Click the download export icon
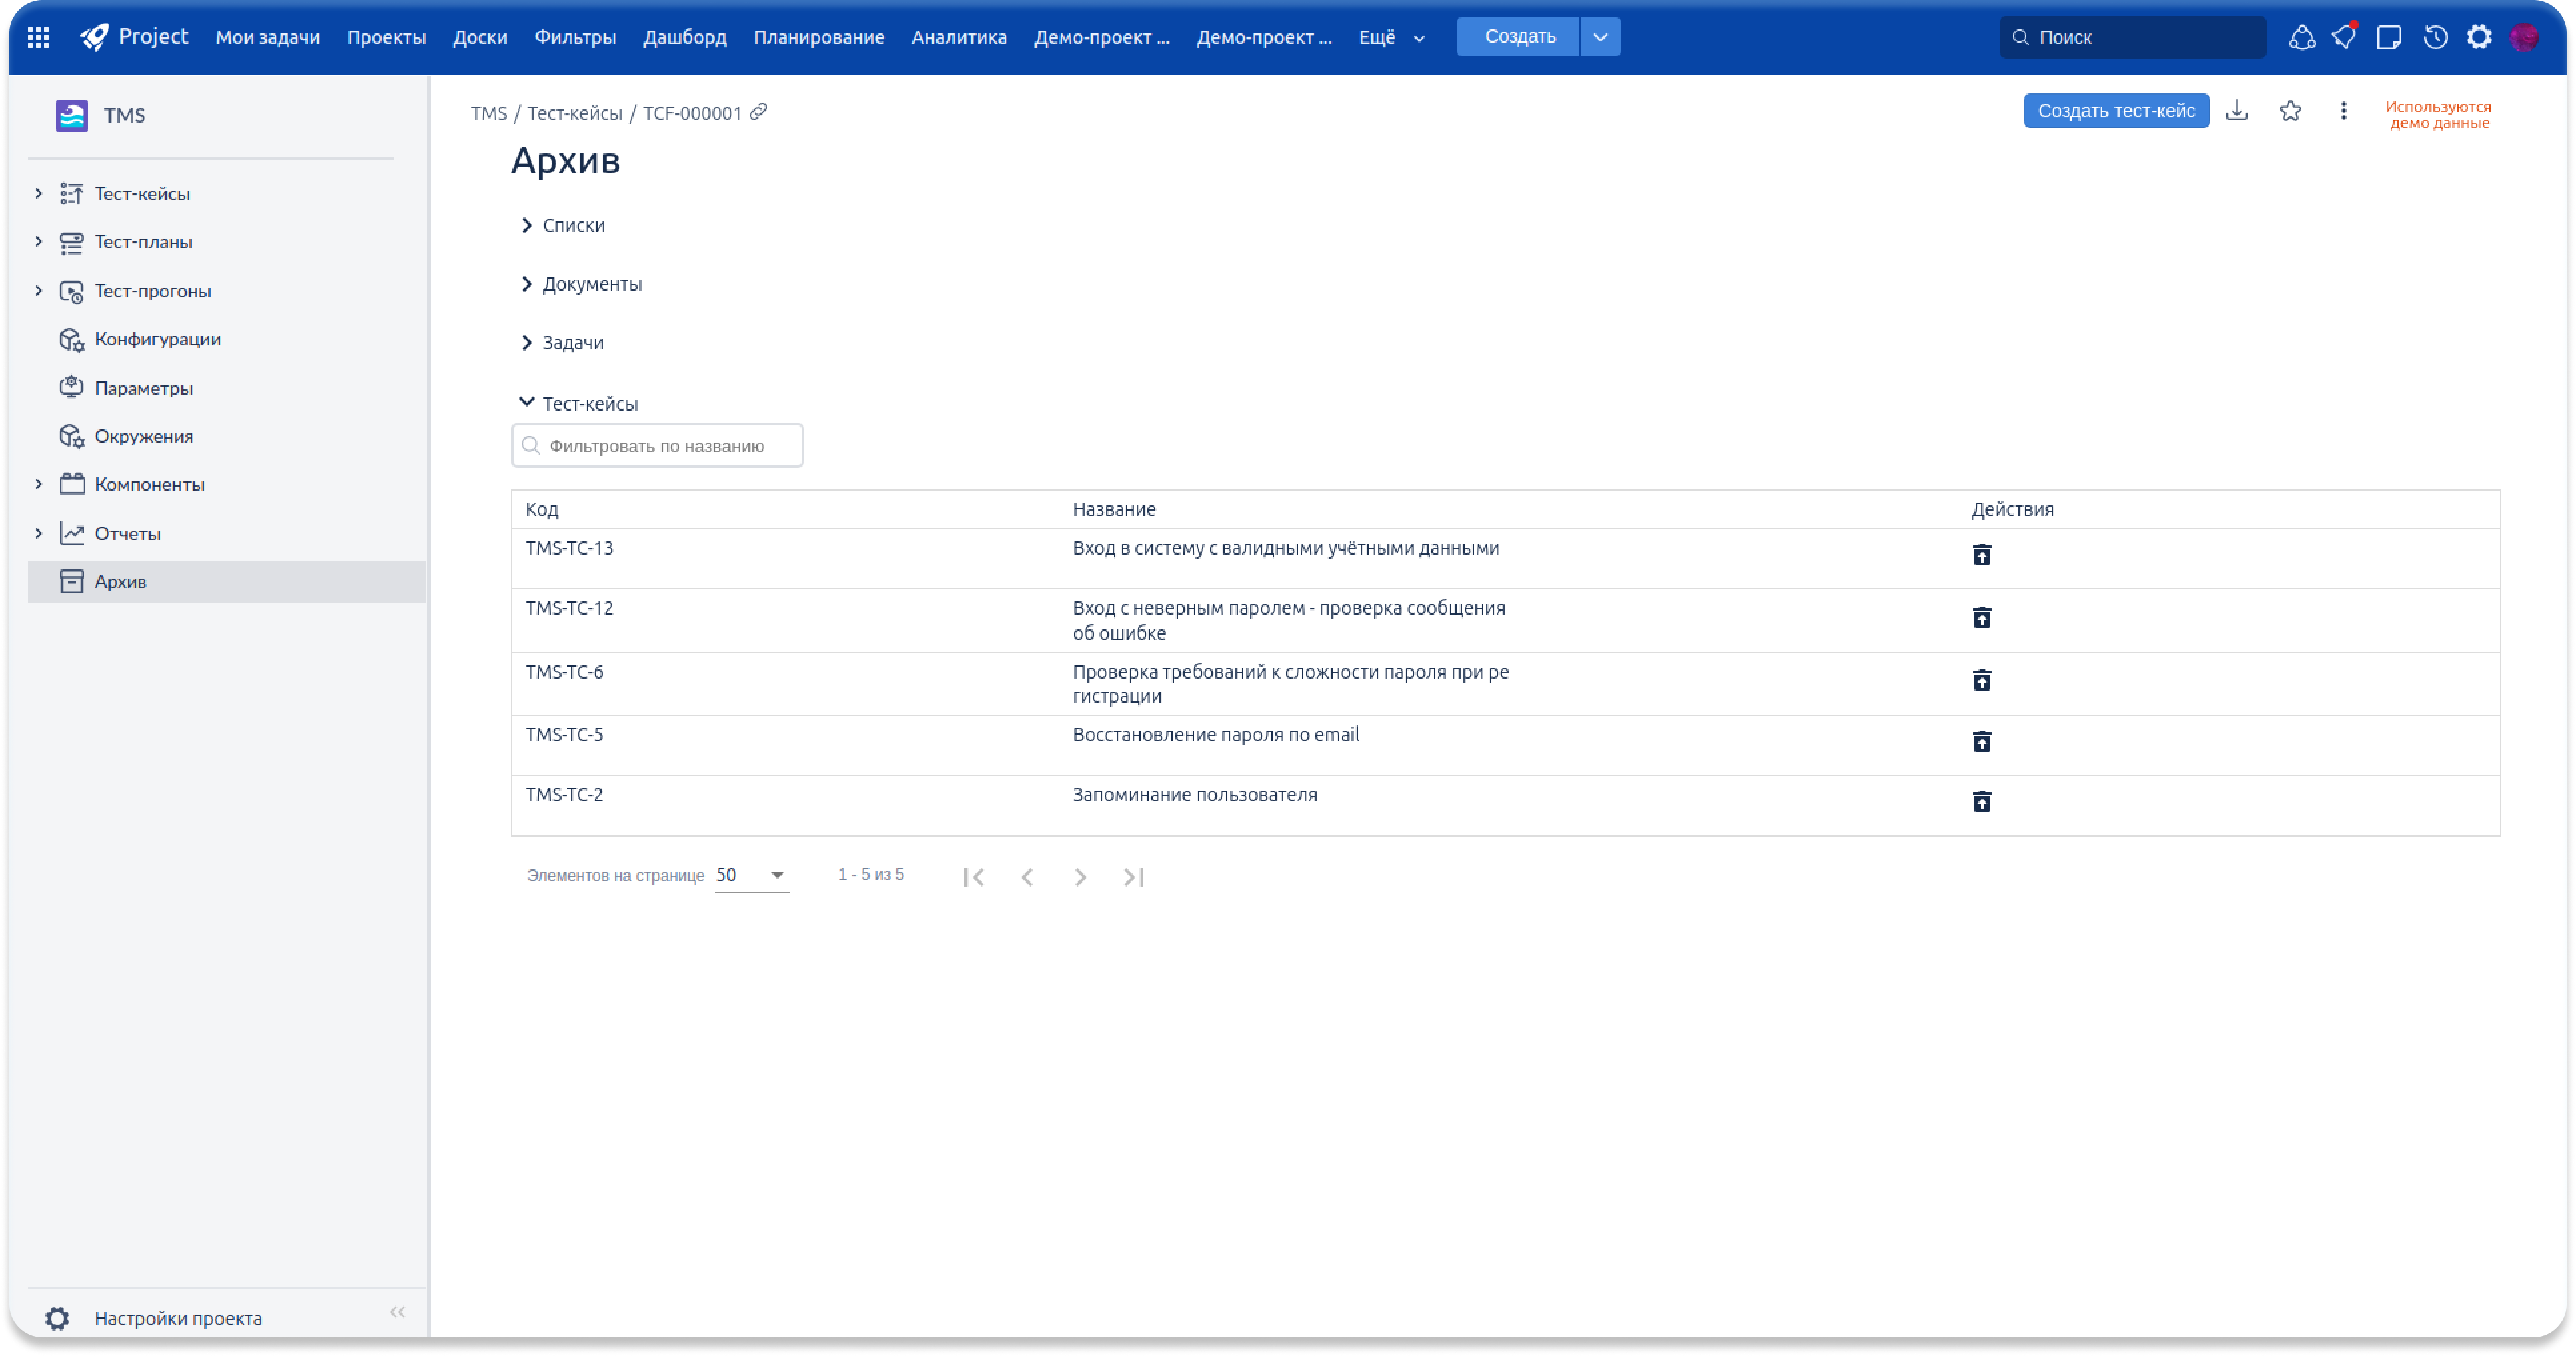Image resolution: width=2576 pixels, height=1356 pixels. (2237, 111)
